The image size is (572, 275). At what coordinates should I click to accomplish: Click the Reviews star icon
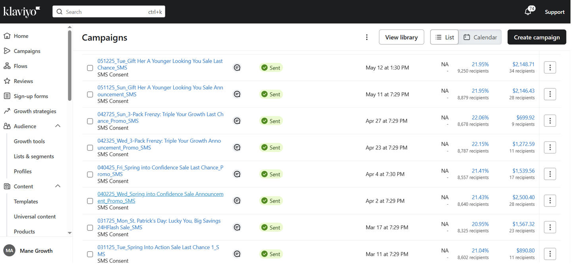[7, 81]
